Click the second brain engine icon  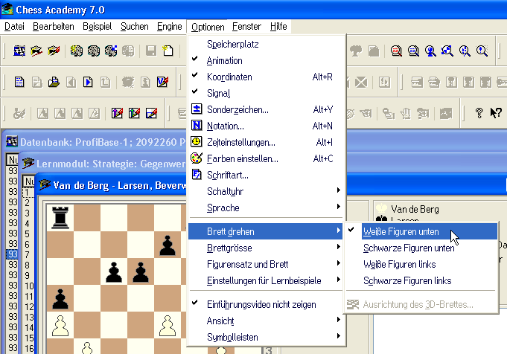tap(94, 51)
